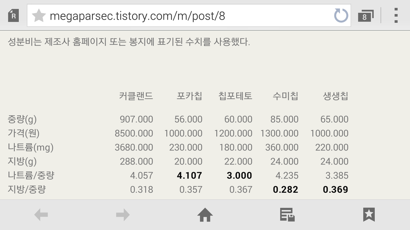Tap the 중량(g) row label
This screenshot has width=410, height=230.
point(22,119)
